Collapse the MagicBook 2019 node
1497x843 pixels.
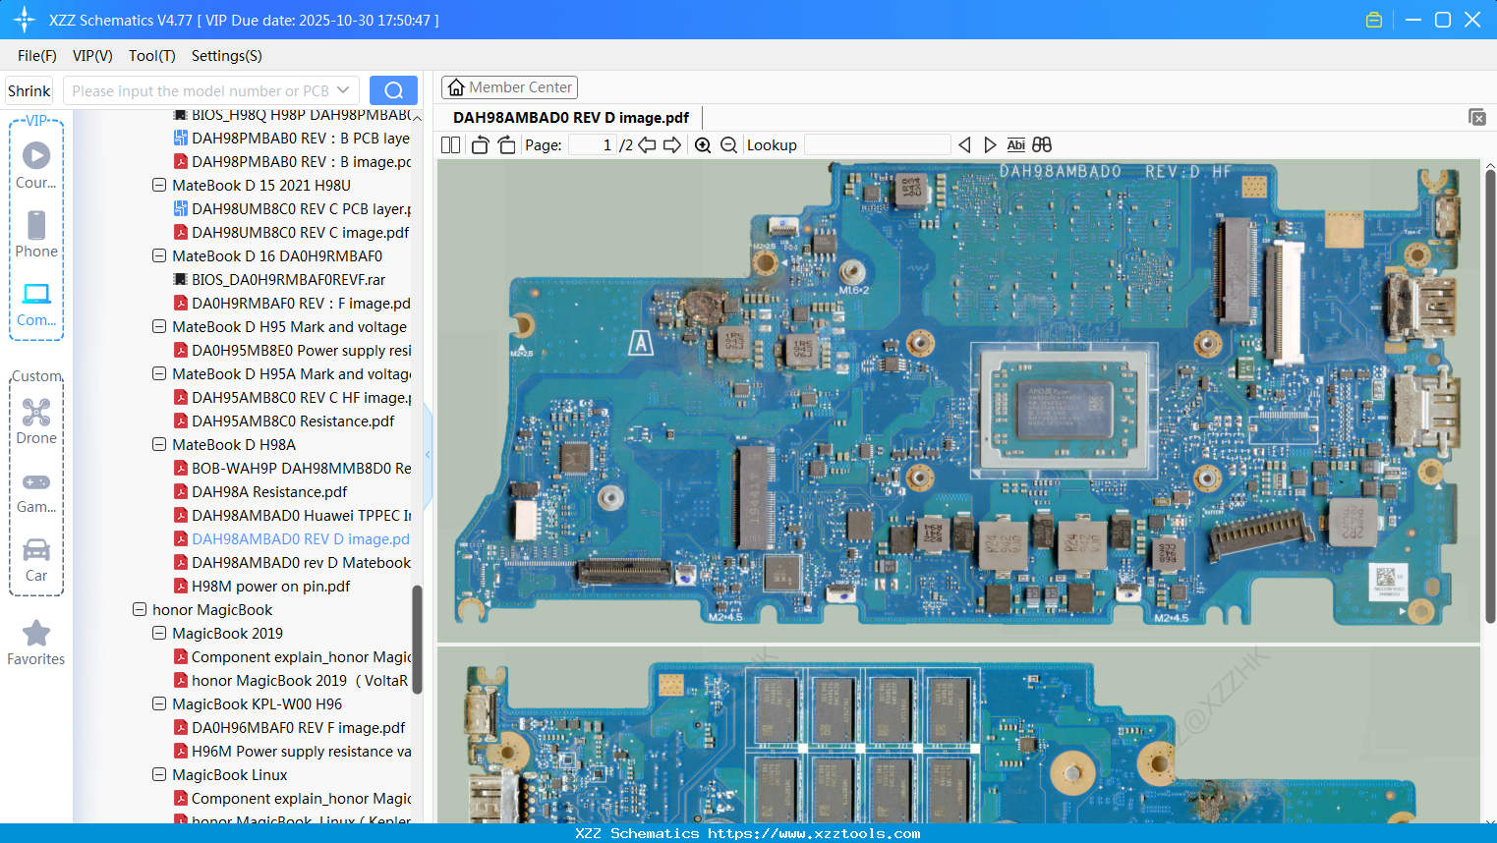(x=159, y=633)
